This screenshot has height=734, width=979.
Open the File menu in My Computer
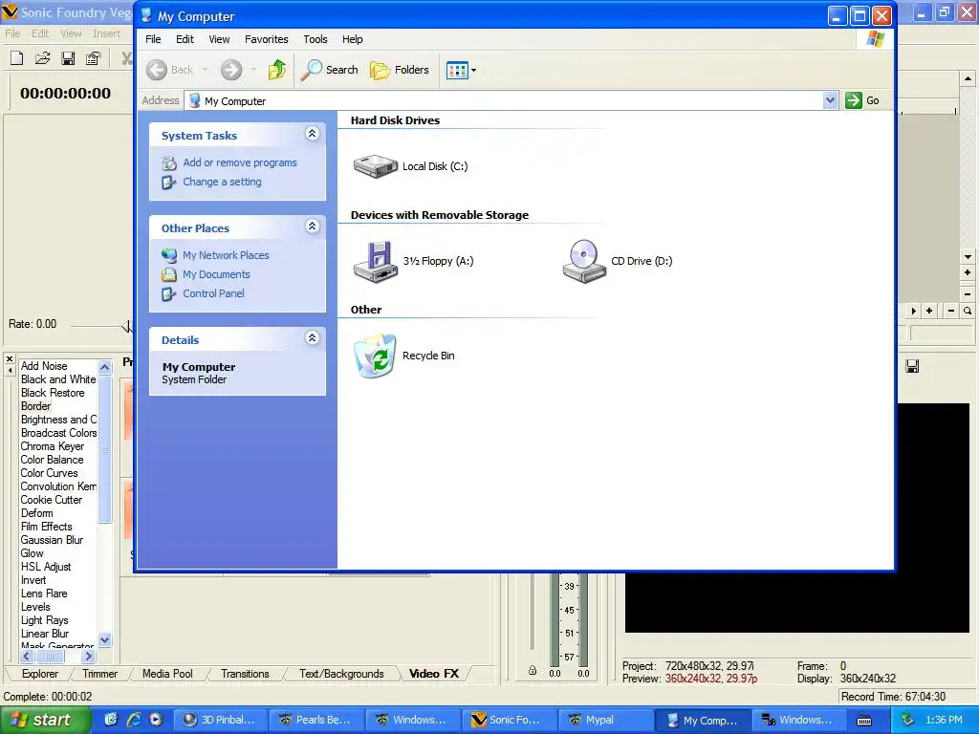pos(153,39)
